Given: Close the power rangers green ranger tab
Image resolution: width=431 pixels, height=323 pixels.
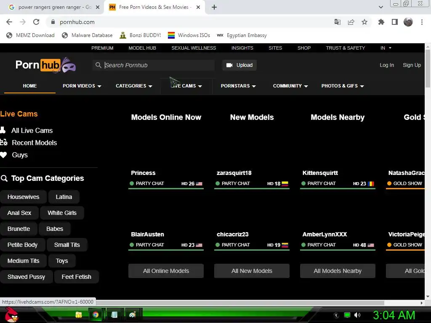Looking at the screenshot, I should point(97,7).
